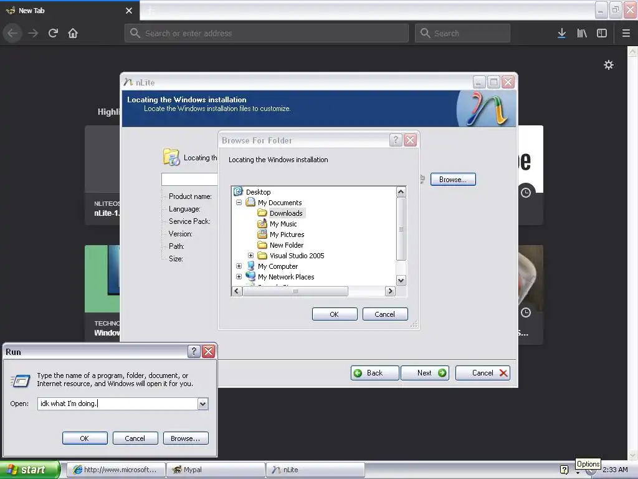The image size is (638, 479).
Task: Click the system tray help icon
Action: tap(564, 470)
